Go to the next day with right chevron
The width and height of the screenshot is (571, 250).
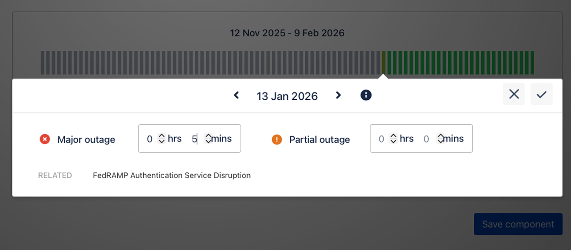[x=338, y=95]
